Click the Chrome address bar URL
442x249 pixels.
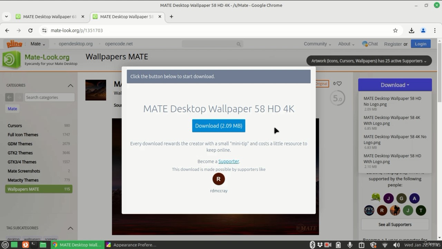click(77, 30)
